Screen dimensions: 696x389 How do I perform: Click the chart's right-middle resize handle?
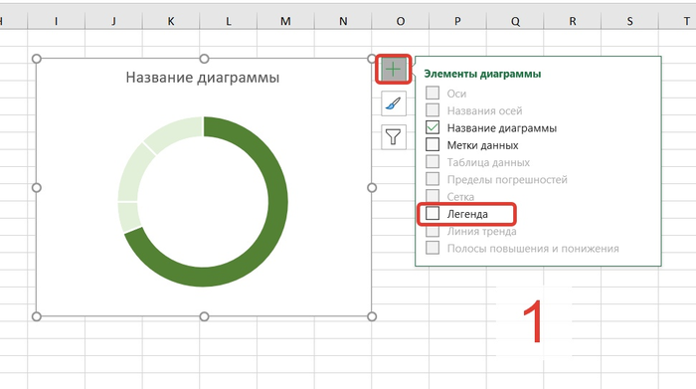pos(372,188)
